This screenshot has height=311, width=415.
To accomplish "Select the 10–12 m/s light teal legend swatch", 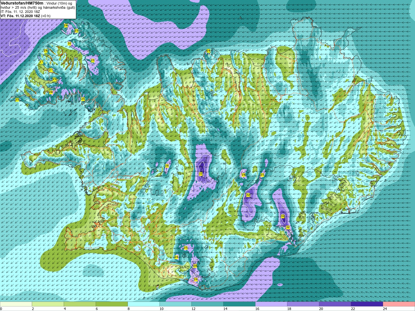I will [x=176, y=304].
